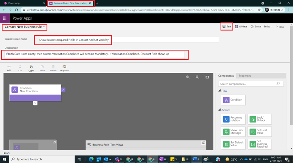Select the Lock/Unlock action component
This screenshot has height=163, width=293.
(260, 119)
